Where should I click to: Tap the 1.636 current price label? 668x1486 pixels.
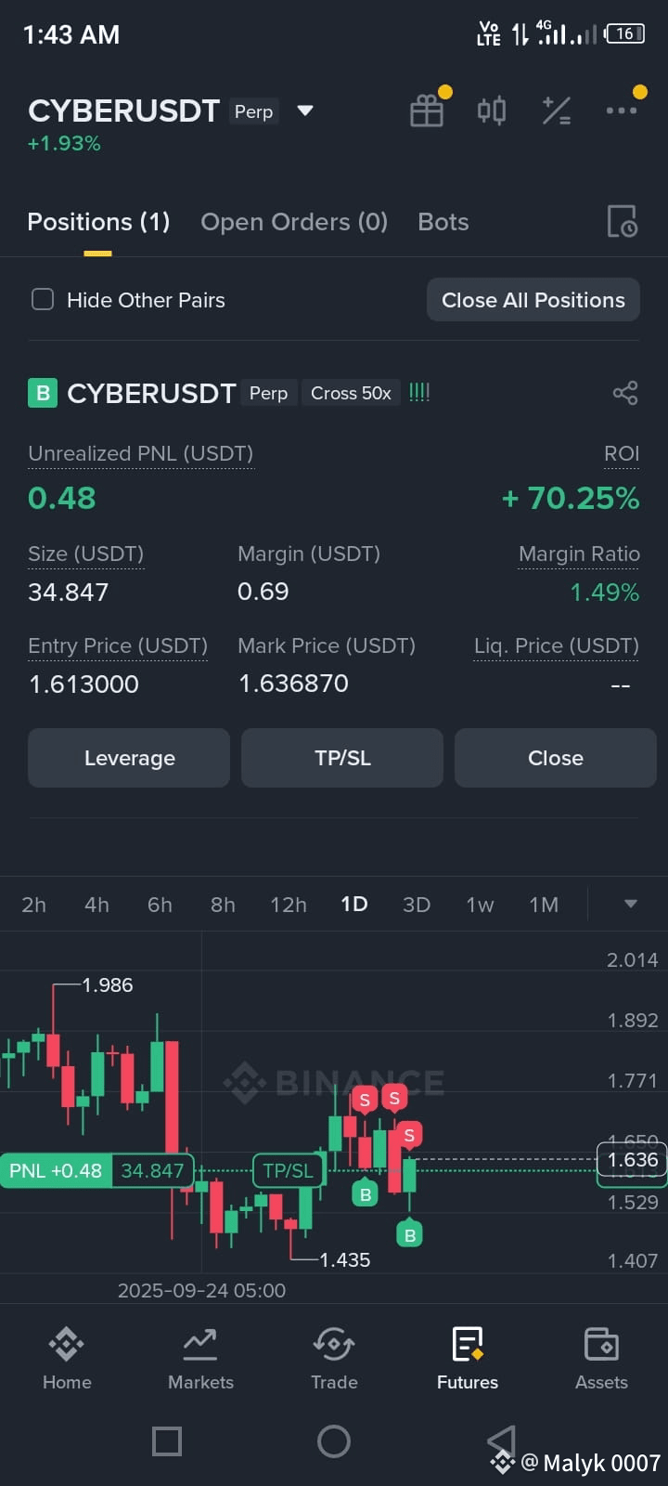tap(632, 1159)
